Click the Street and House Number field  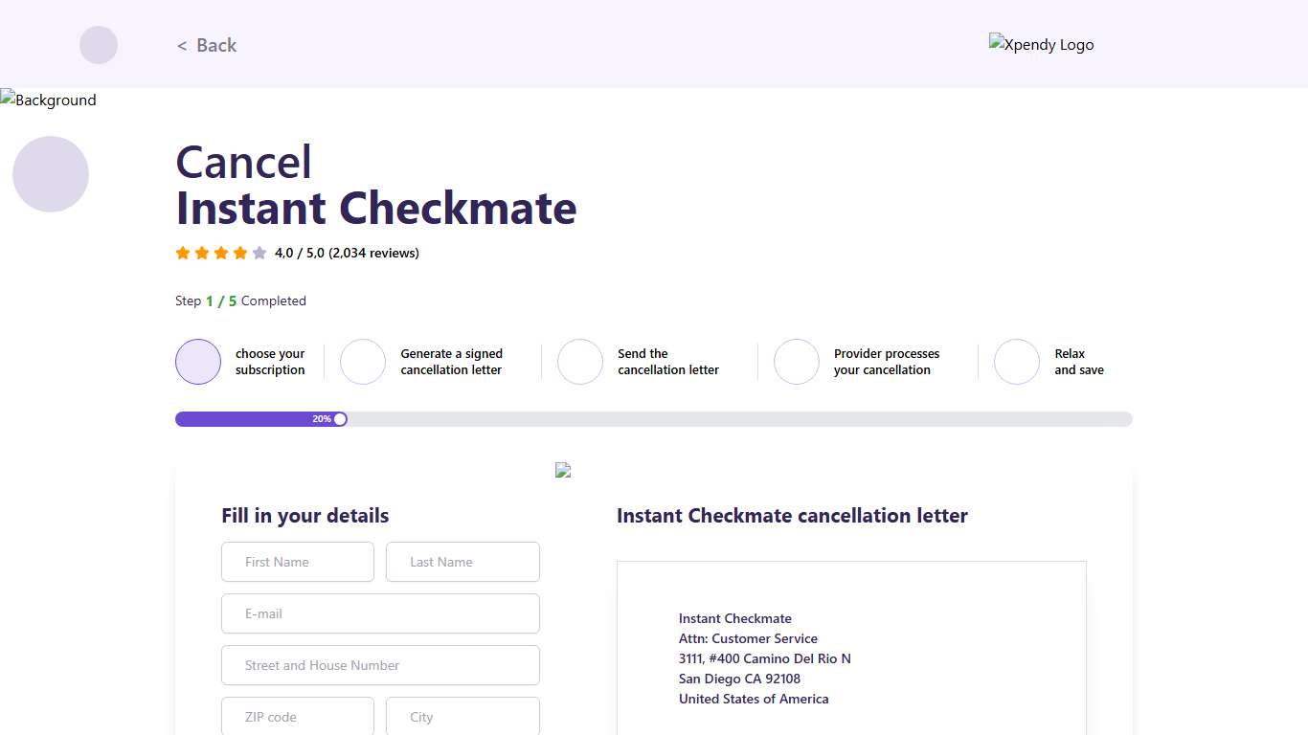380,665
